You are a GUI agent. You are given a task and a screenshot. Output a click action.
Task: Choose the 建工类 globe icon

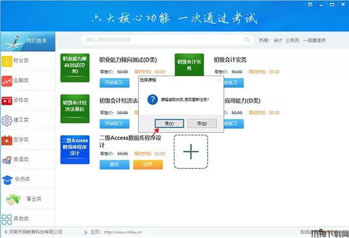(7, 121)
